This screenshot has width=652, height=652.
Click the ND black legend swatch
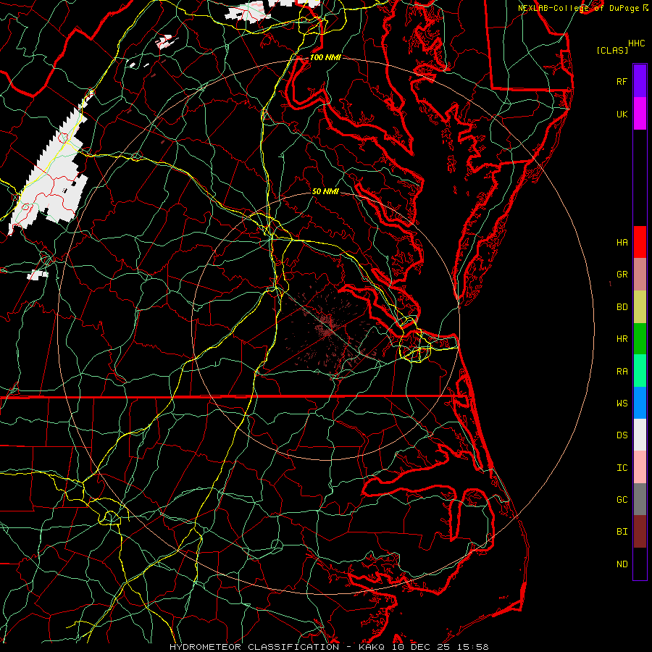coord(640,564)
